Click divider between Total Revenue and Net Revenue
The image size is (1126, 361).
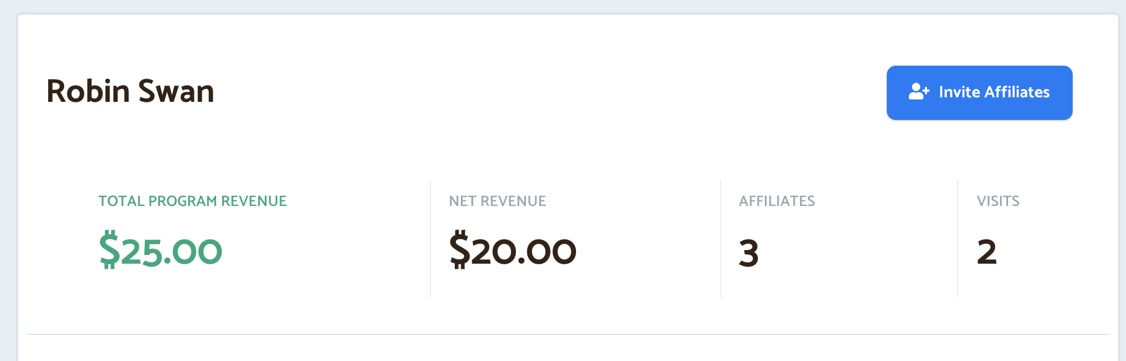(x=430, y=238)
